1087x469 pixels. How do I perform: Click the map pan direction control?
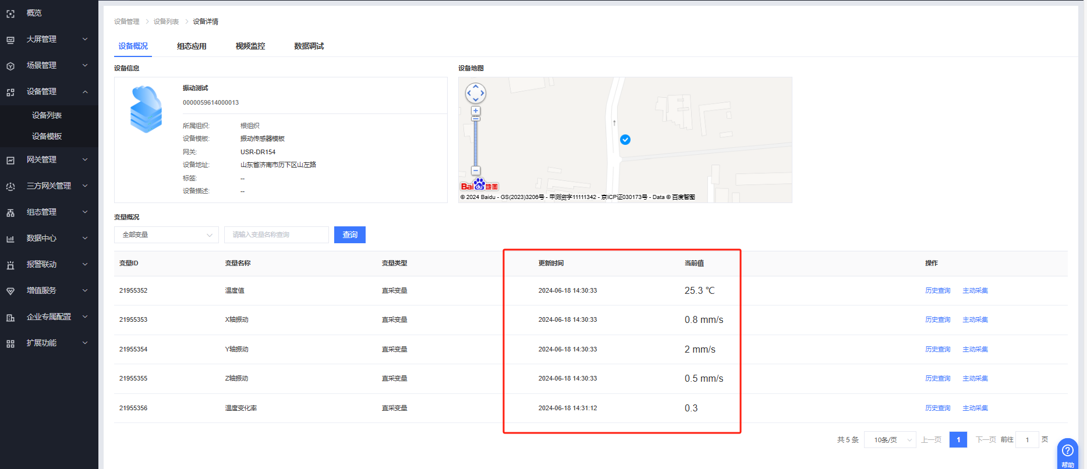click(476, 93)
